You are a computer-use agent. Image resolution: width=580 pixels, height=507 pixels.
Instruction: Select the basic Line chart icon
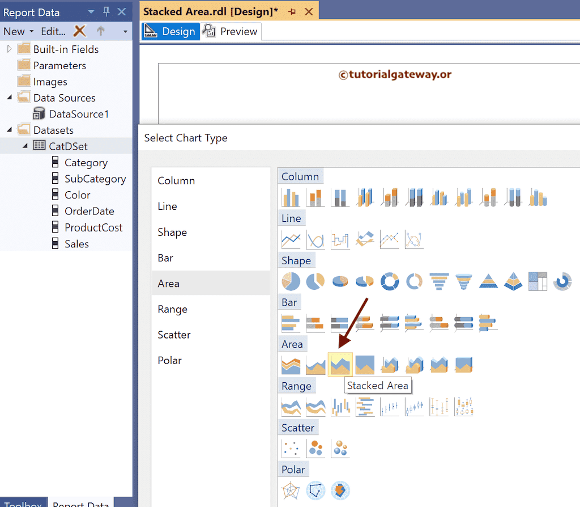click(291, 239)
